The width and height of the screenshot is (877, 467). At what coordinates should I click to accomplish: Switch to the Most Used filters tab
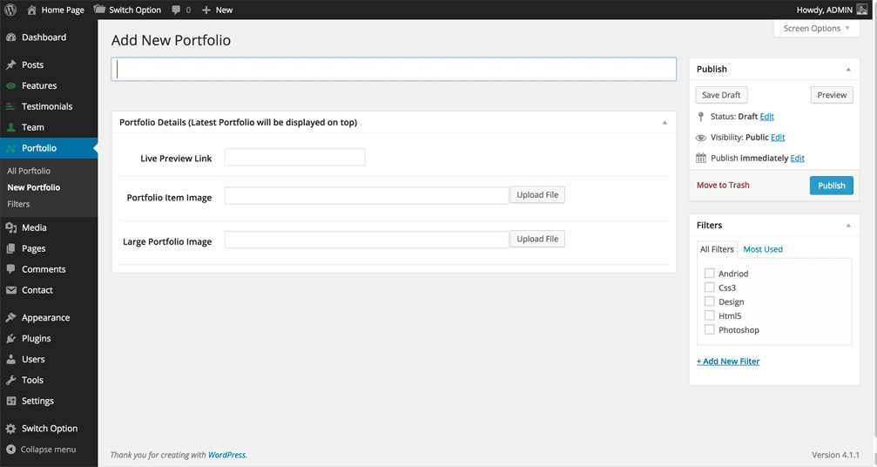(762, 249)
